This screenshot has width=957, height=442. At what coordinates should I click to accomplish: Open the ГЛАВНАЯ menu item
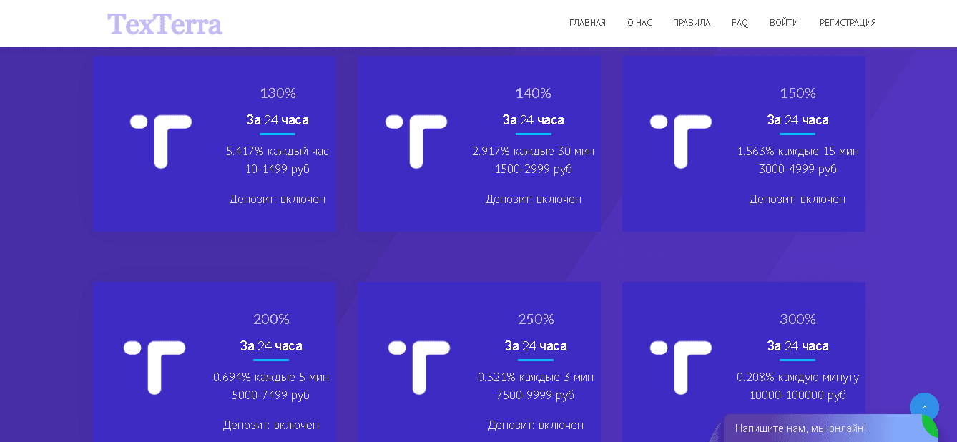pos(587,22)
